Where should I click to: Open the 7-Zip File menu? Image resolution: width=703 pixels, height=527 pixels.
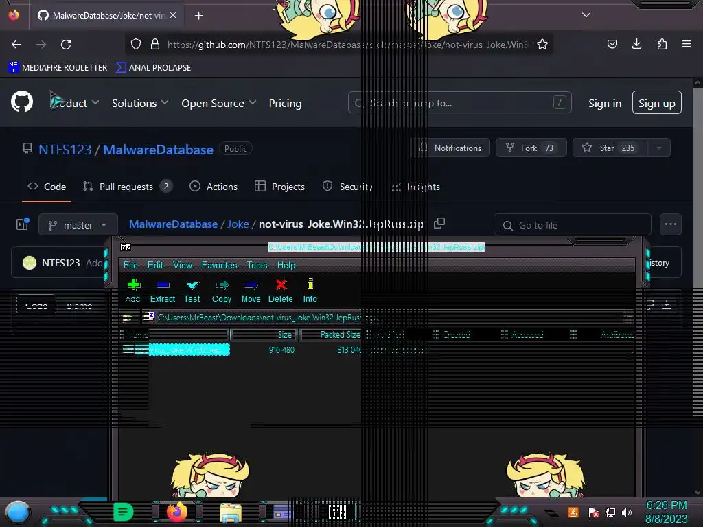(x=130, y=265)
